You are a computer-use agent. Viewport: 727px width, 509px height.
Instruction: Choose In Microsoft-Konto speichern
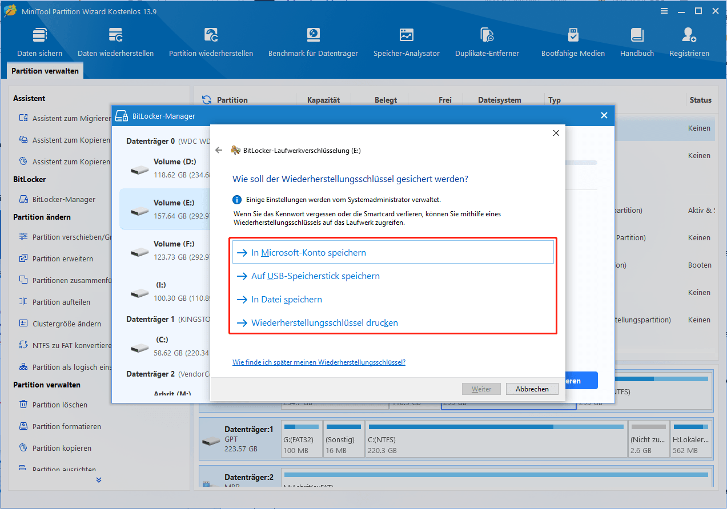pos(393,252)
